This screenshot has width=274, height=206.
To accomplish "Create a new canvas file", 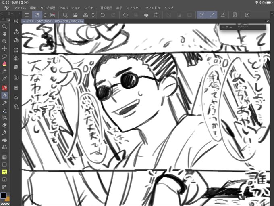I will [x=65, y=15].
